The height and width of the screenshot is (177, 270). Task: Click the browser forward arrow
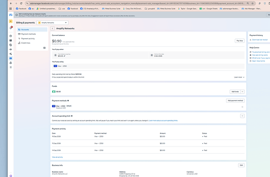pos(16,4)
